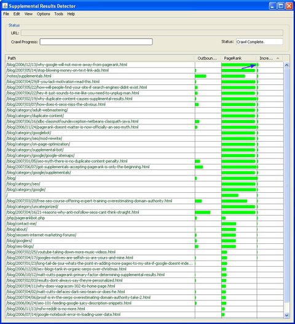Select row seo-101-feeding-google-juicy-description-snippets
This screenshot has height=324, width=295.
tap(144, 303)
